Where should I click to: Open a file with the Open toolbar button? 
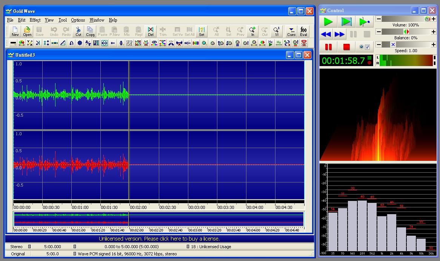pyautogui.click(x=27, y=31)
